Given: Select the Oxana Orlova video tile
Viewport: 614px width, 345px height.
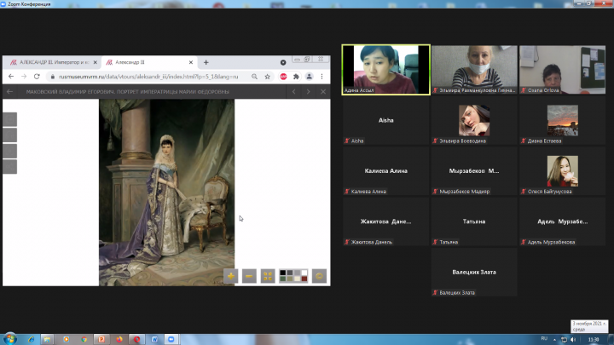Looking at the screenshot, I should click(562, 70).
